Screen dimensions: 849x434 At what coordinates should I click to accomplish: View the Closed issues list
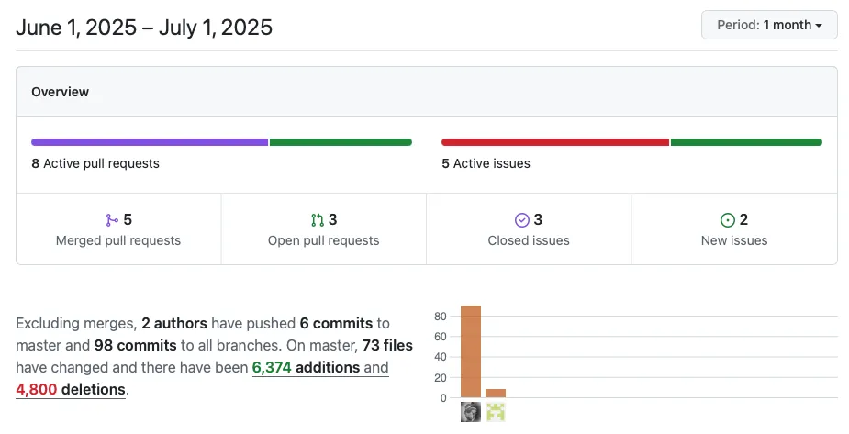[529, 228]
